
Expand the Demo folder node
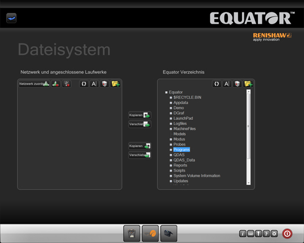(x=171, y=108)
